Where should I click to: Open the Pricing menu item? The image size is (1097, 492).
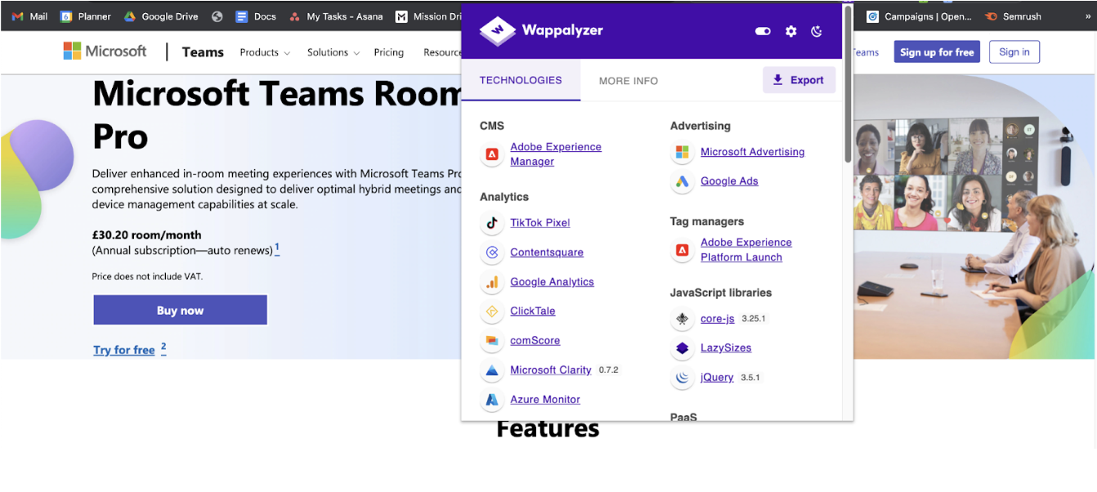(x=388, y=52)
